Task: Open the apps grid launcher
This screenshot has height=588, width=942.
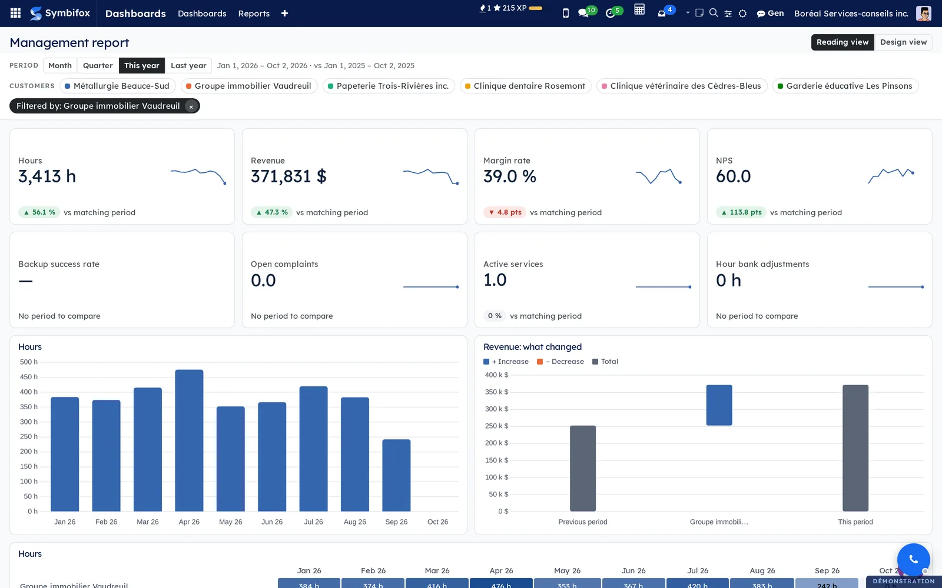Action: pos(16,13)
